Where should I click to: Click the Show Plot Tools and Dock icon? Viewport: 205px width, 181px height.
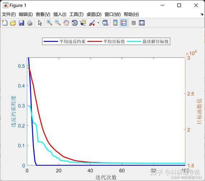click(142, 23)
